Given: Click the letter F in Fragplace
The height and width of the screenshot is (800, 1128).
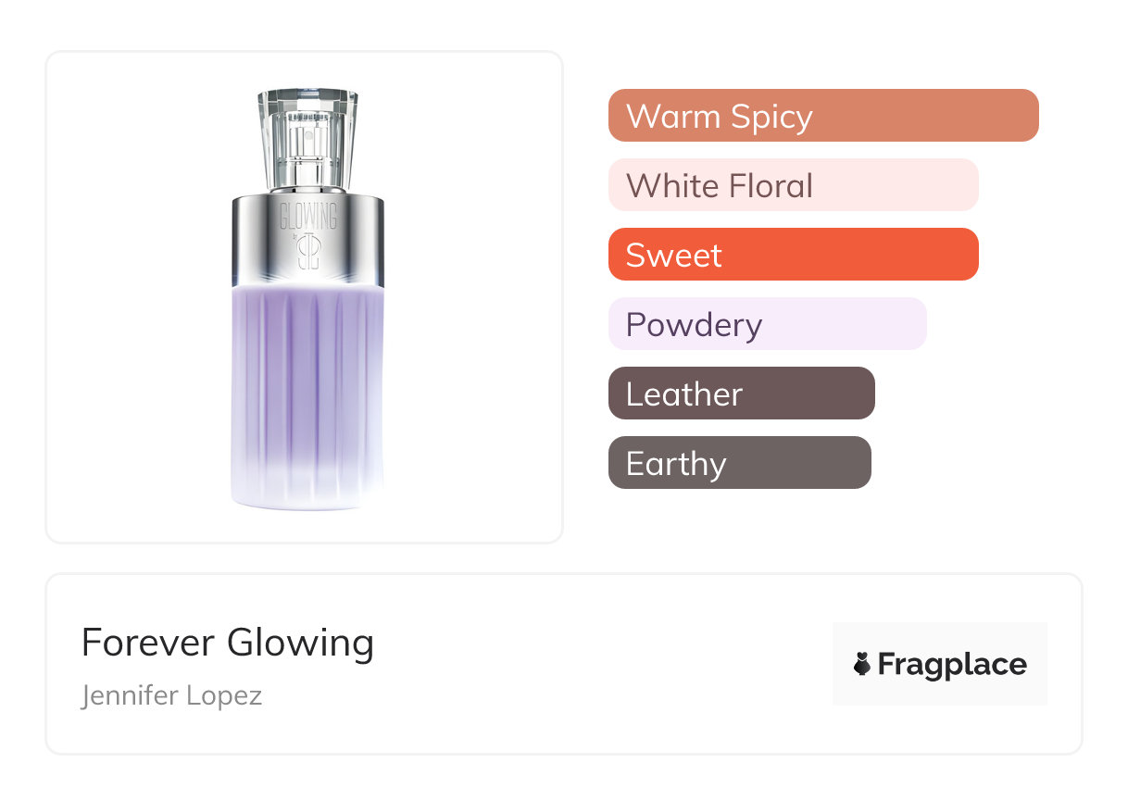Looking at the screenshot, I should [885, 664].
